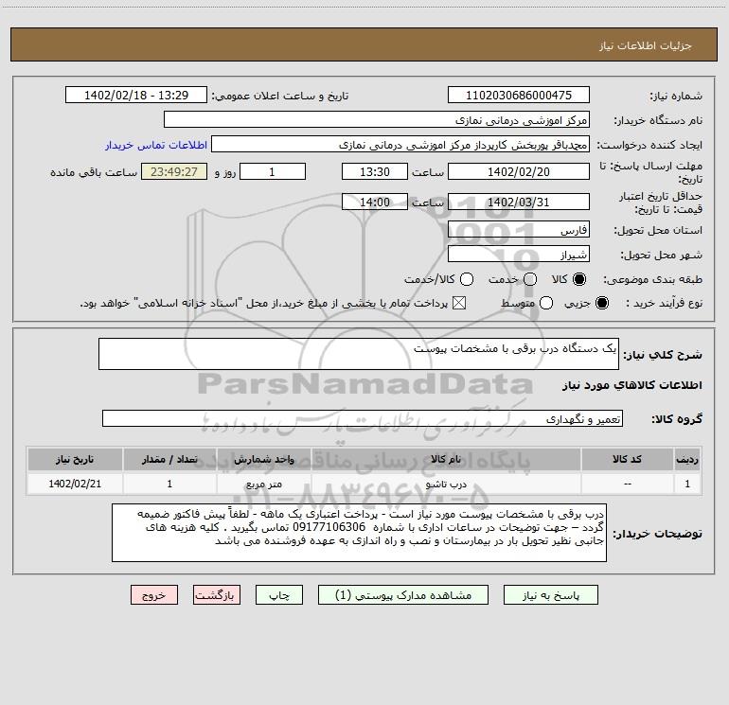Click the شرح کلی نیاز text area
This screenshot has width=729, height=705.
pyautogui.click(x=359, y=354)
